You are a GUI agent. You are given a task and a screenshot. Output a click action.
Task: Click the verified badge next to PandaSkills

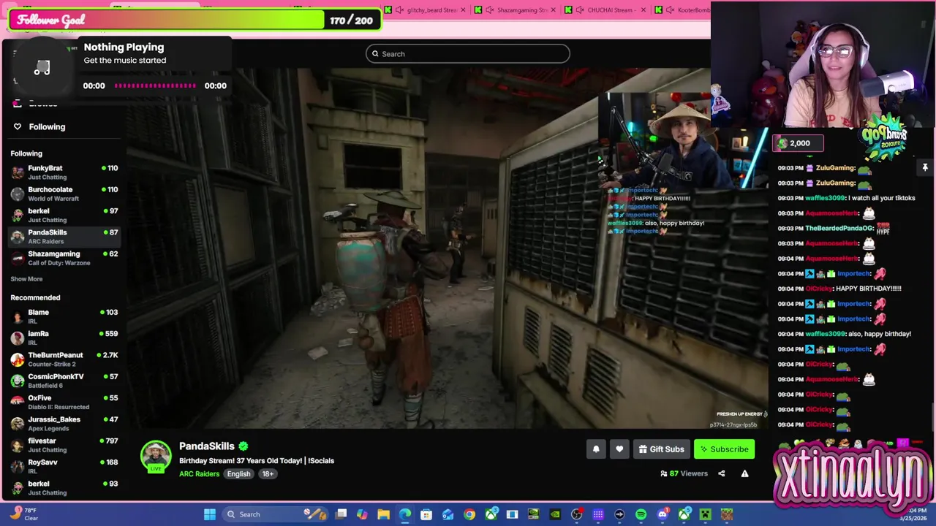click(244, 446)
